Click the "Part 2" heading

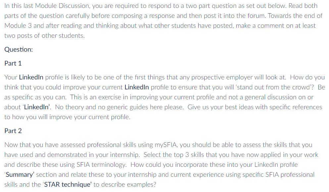click(x=13, y=131)
